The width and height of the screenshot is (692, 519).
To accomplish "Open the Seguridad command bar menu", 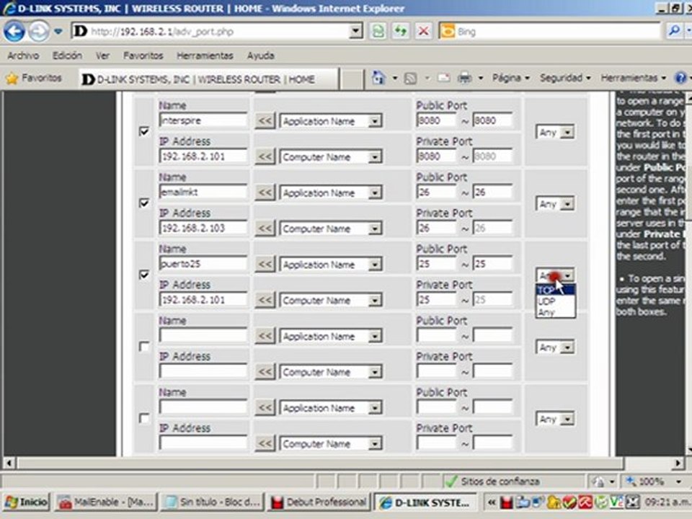I will click(x=565, y=78).
